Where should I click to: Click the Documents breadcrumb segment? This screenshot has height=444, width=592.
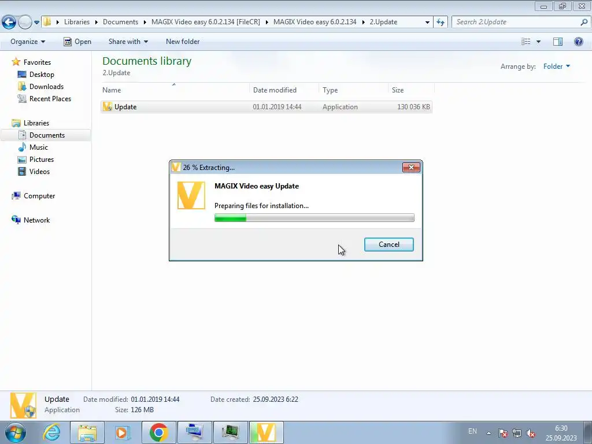[120, 22]
